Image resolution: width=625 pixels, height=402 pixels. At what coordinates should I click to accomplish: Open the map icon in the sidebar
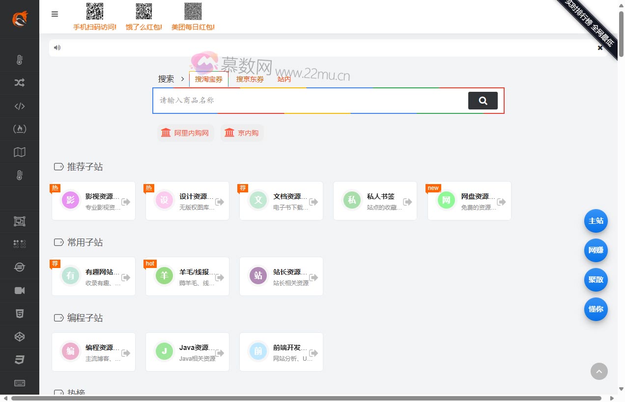tap(20, 152)
